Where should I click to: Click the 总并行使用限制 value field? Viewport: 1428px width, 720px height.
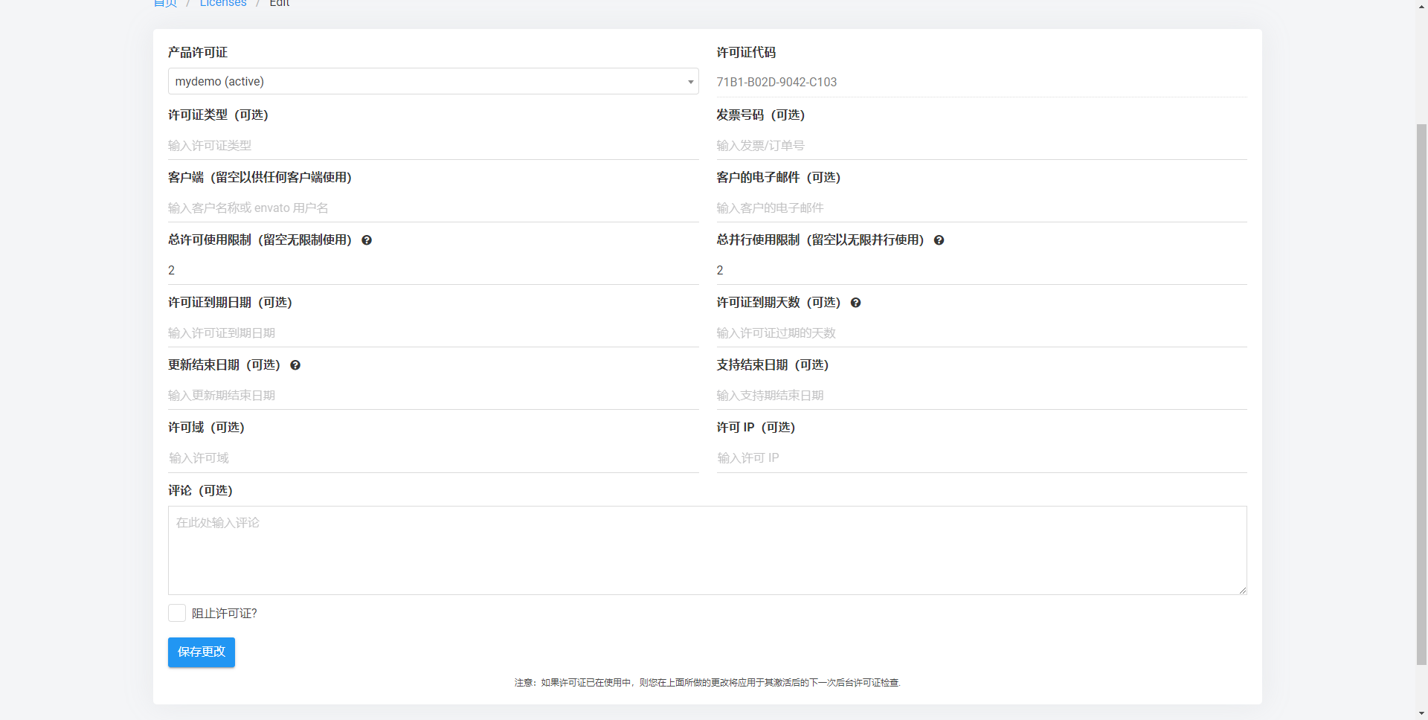coord(982,270)
